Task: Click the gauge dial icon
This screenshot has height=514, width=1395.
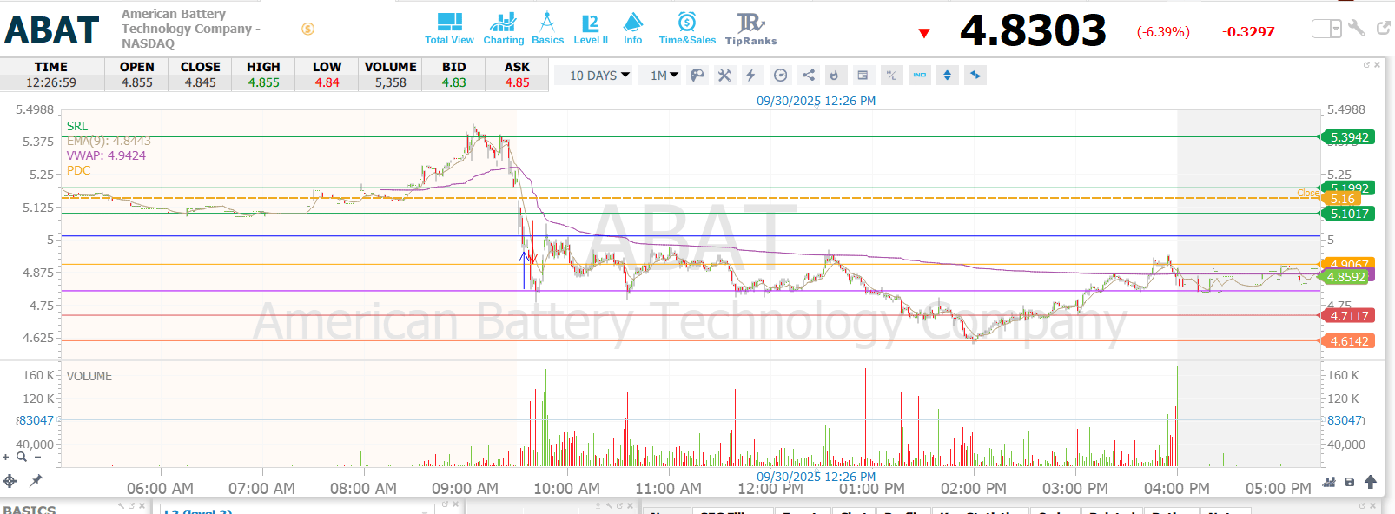Action: pyautogui.click(x=780, y=76)
